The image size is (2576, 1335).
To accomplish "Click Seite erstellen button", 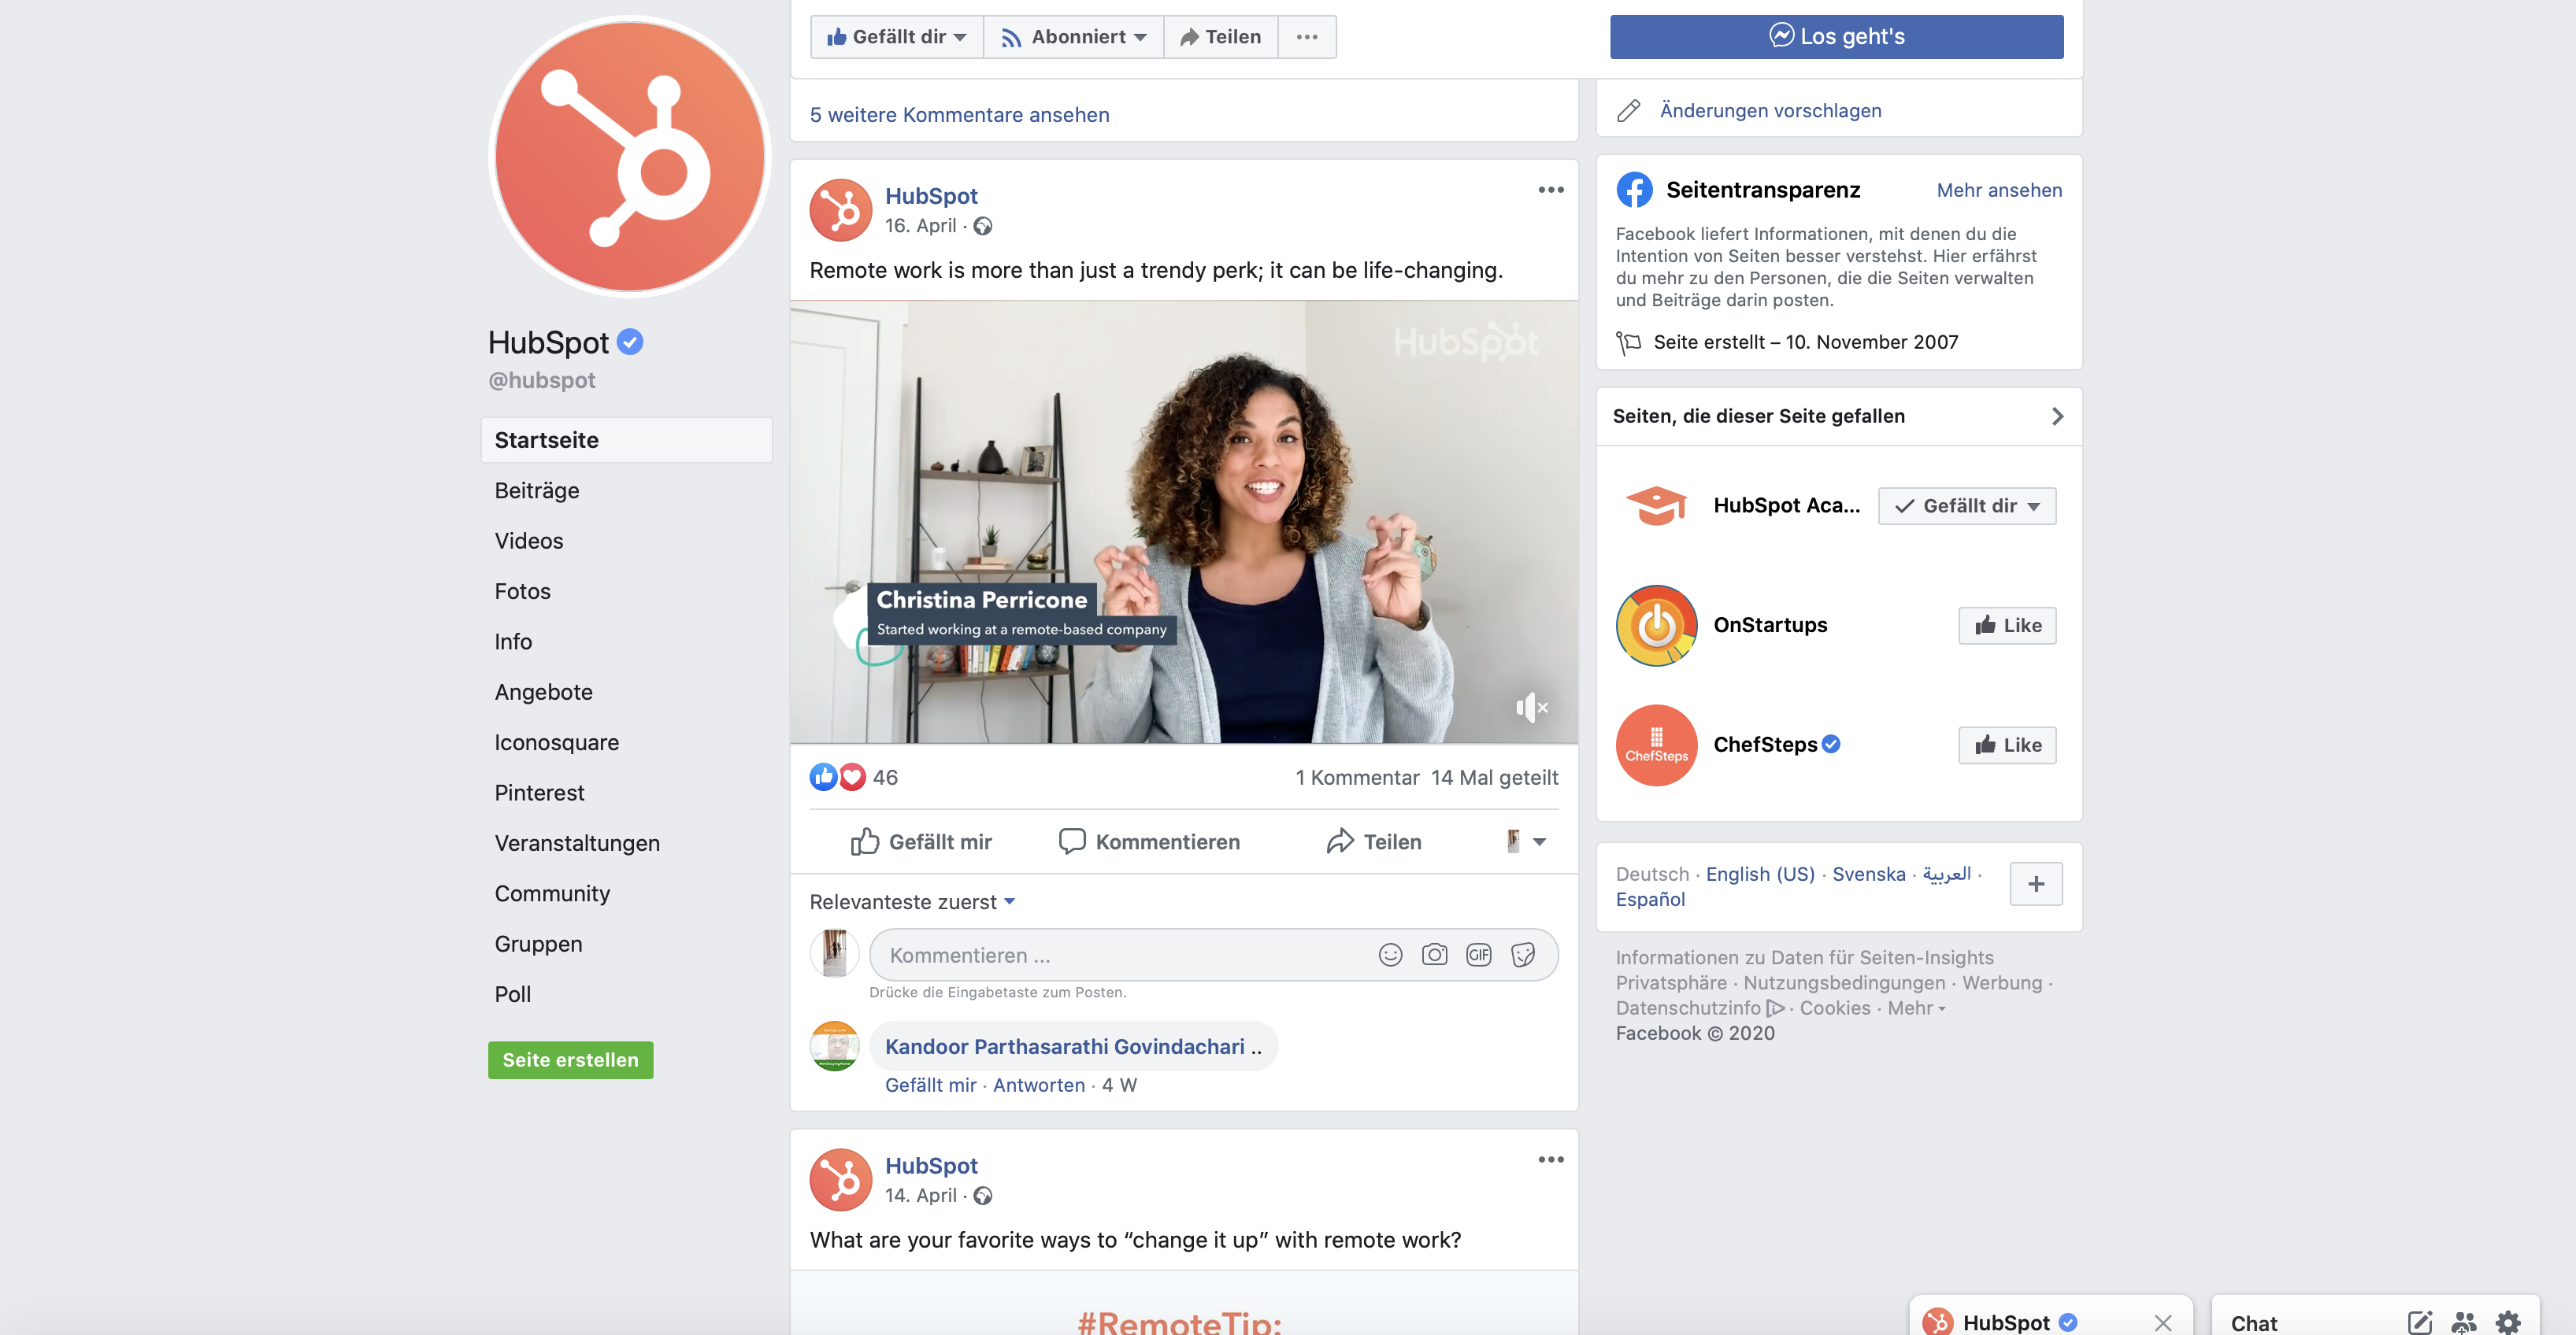I will 570,1057.
